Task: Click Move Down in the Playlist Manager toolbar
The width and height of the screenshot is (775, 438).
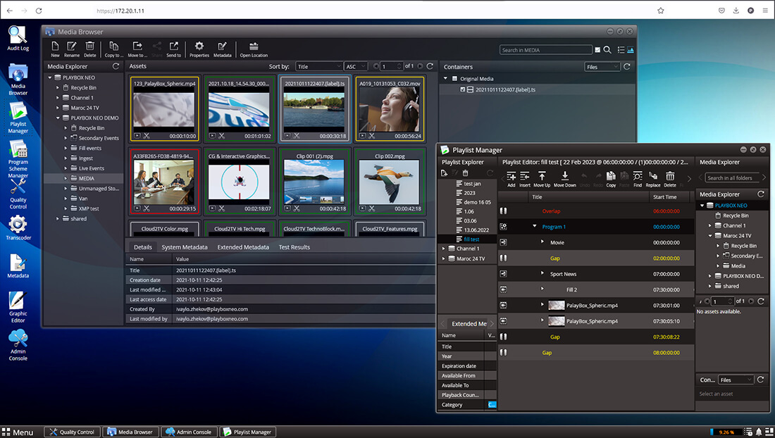Action: click(x=565, y=179)
